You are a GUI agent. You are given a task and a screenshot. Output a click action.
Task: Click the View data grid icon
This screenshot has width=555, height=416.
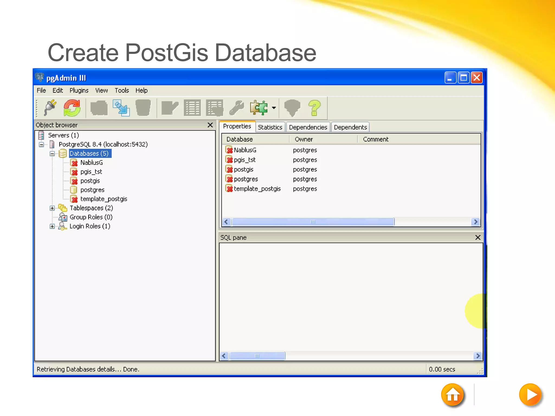coord(192,108)
